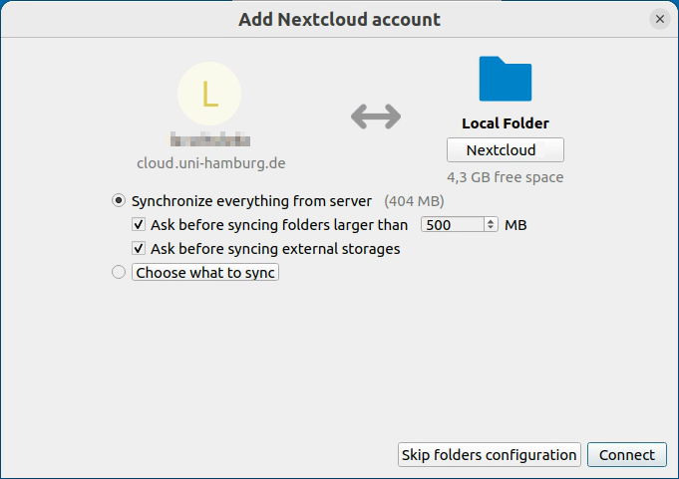Click the Connect button
This screenshot has height=479, width=679.
pyautogui.click(x=626, y=454)
